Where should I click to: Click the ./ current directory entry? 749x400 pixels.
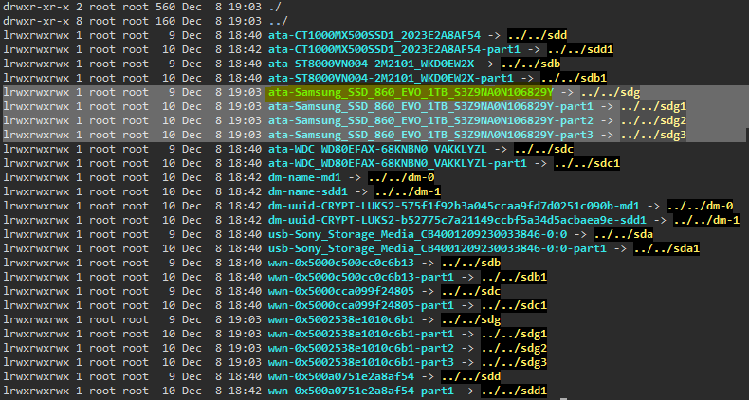[275, 8]
